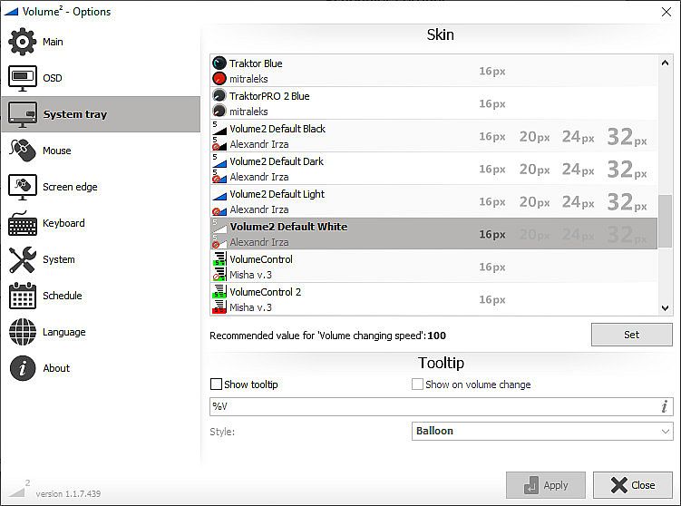681x506 pixels.
Task: Select the Schedule calendar icon
Action: 22,296
